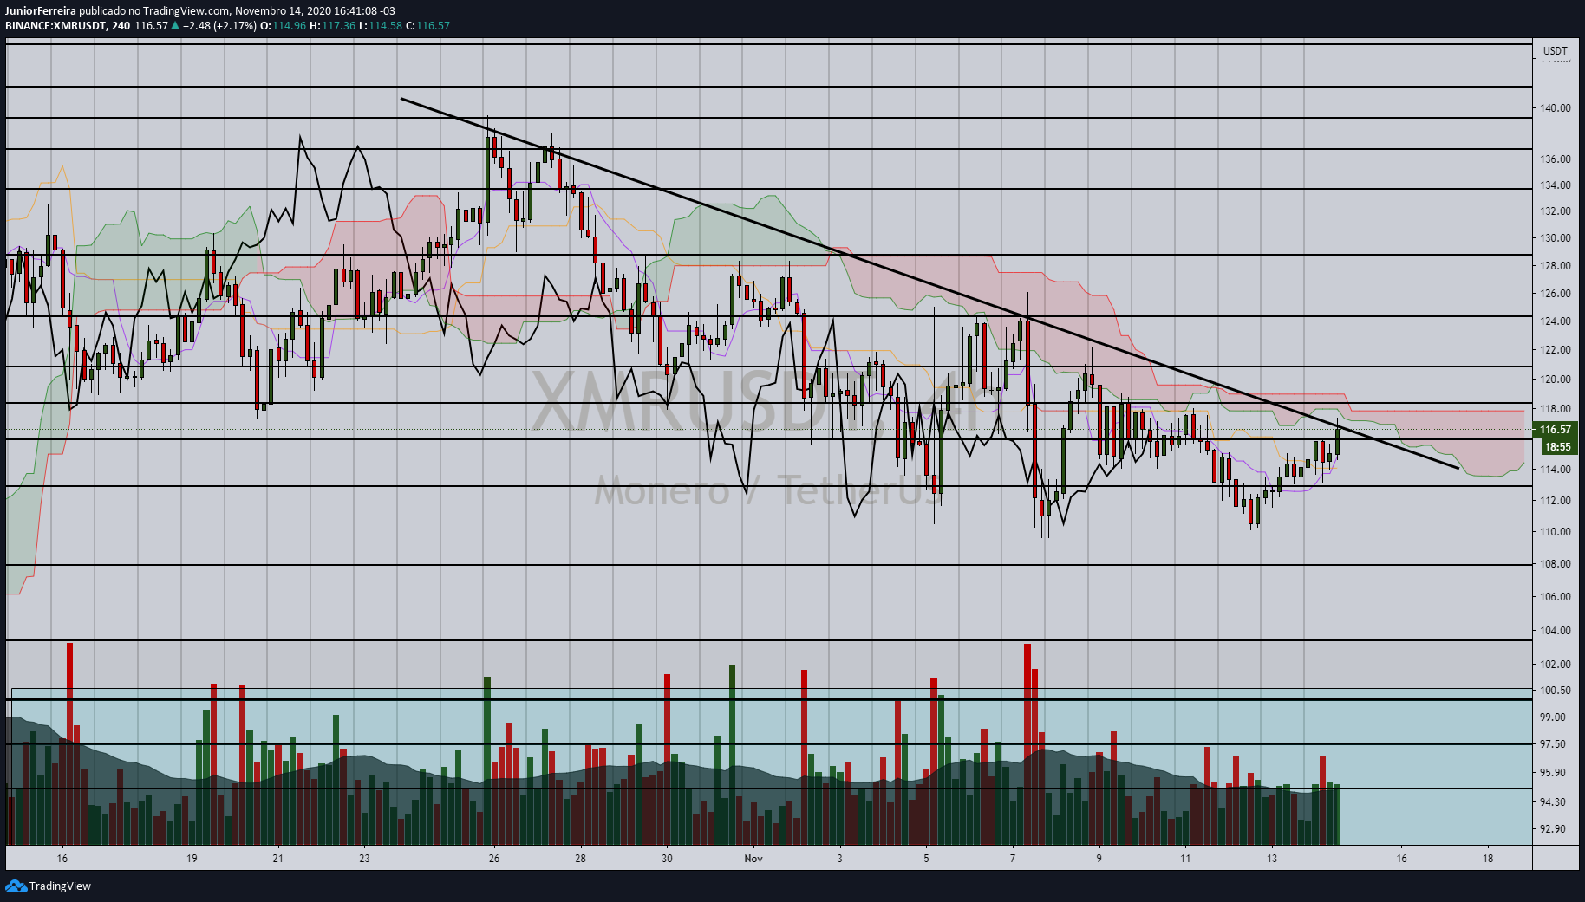The image size is (1585, 902).
Task: Click the JuniorFerreira author name
Action: 41,11
